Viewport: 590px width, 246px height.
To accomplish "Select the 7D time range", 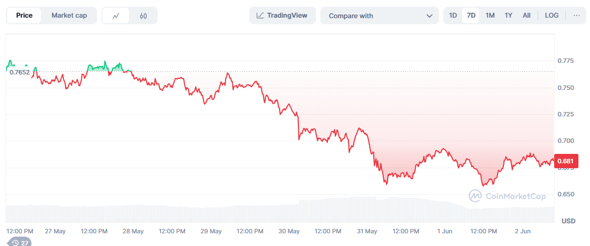I will pos(471,15).
